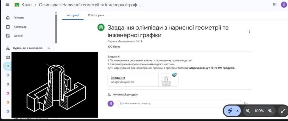Open the main hamburger menu
Screen dimensions: 288x121
point(8,5)
